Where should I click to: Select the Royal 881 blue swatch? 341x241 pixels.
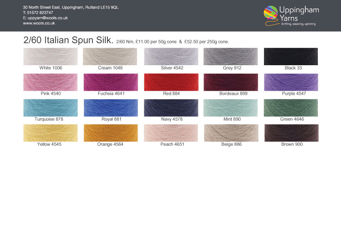click(x=110, y=108)
